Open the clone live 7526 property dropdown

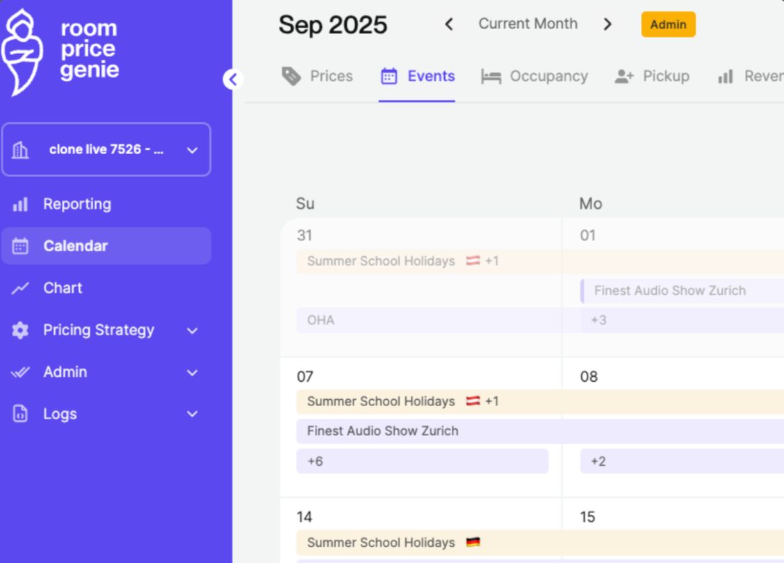pos(106,150)
